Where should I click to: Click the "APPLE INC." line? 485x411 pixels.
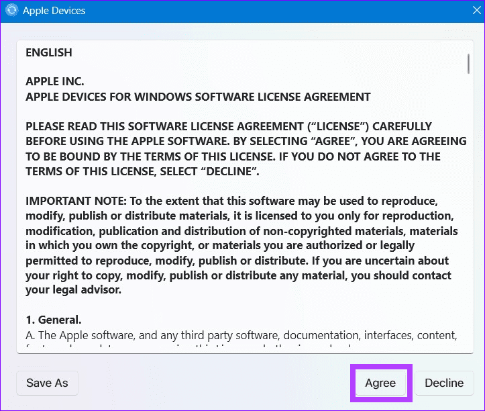click(54, 82)
